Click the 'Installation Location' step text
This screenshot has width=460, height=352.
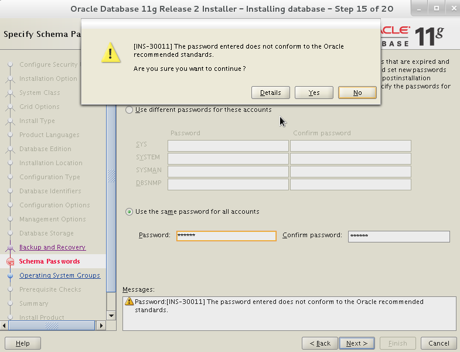tap(51, 163)
